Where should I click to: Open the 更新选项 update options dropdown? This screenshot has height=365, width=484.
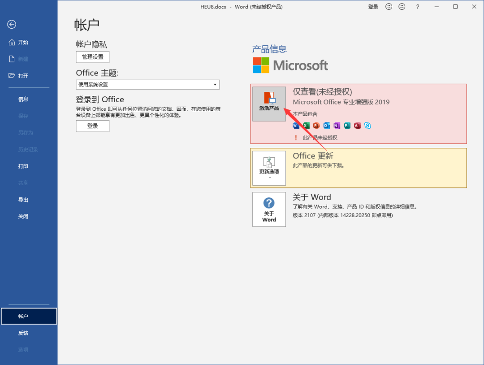(x=269, y=168)
